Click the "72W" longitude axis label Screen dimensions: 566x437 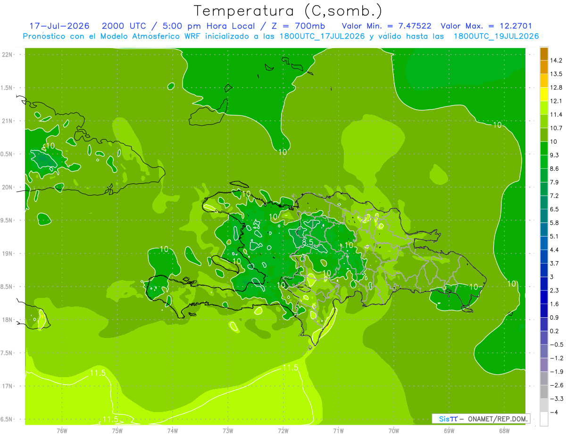pos(283,430)
